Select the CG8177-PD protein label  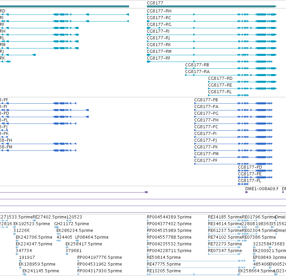250,167
